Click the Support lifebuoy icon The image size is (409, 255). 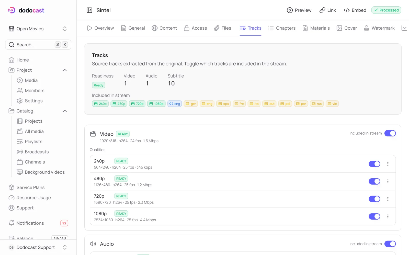(12, 208)
